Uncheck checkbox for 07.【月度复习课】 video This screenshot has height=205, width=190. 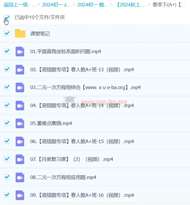[7, 159]
